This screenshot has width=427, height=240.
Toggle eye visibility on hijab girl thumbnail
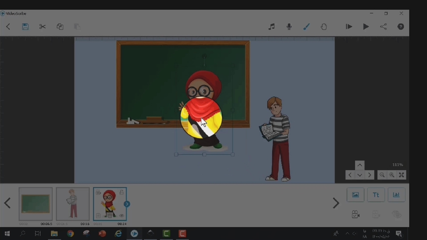[x=121, y=216]
